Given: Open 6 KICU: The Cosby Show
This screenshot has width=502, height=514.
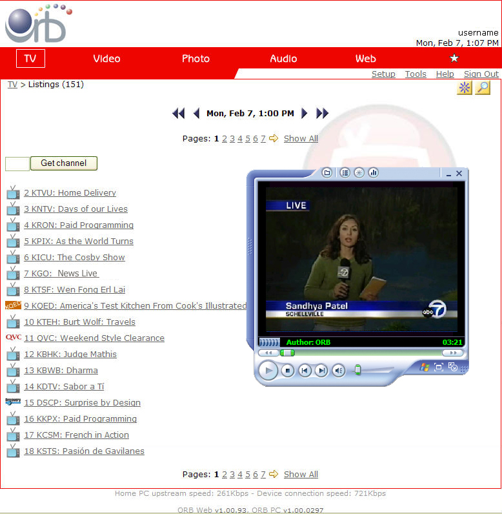Looking at the screenshot, I should point(74,258).
